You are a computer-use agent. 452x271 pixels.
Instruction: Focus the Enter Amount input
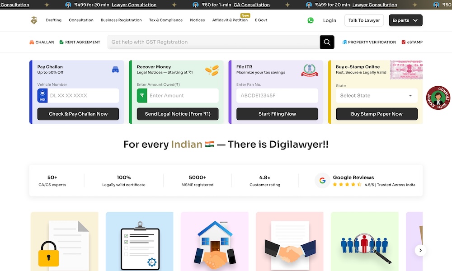[183, 95]
